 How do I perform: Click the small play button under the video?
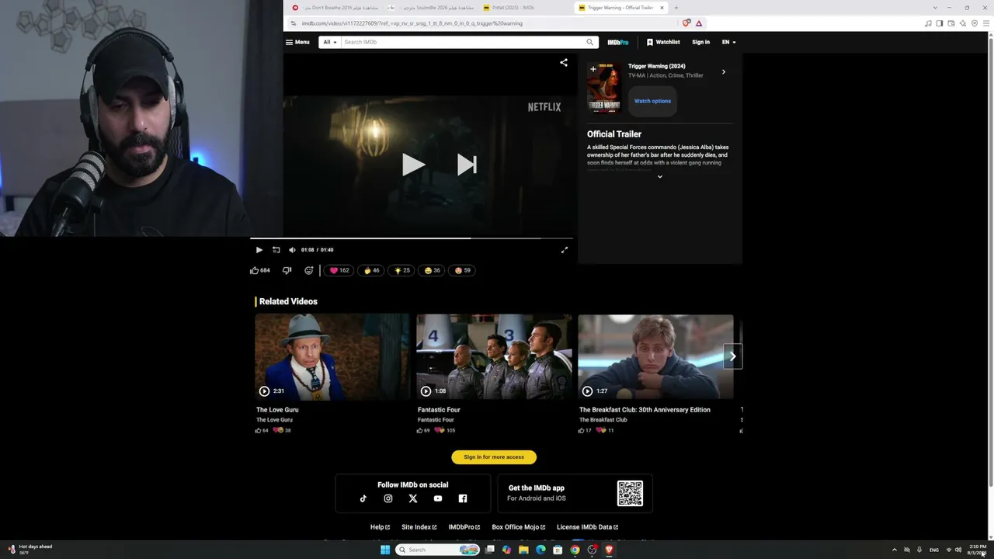tap(259, 250)
